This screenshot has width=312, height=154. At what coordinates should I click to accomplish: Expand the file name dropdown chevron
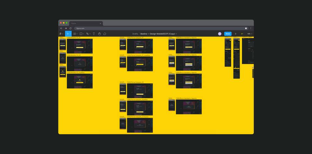coord(176,34)
